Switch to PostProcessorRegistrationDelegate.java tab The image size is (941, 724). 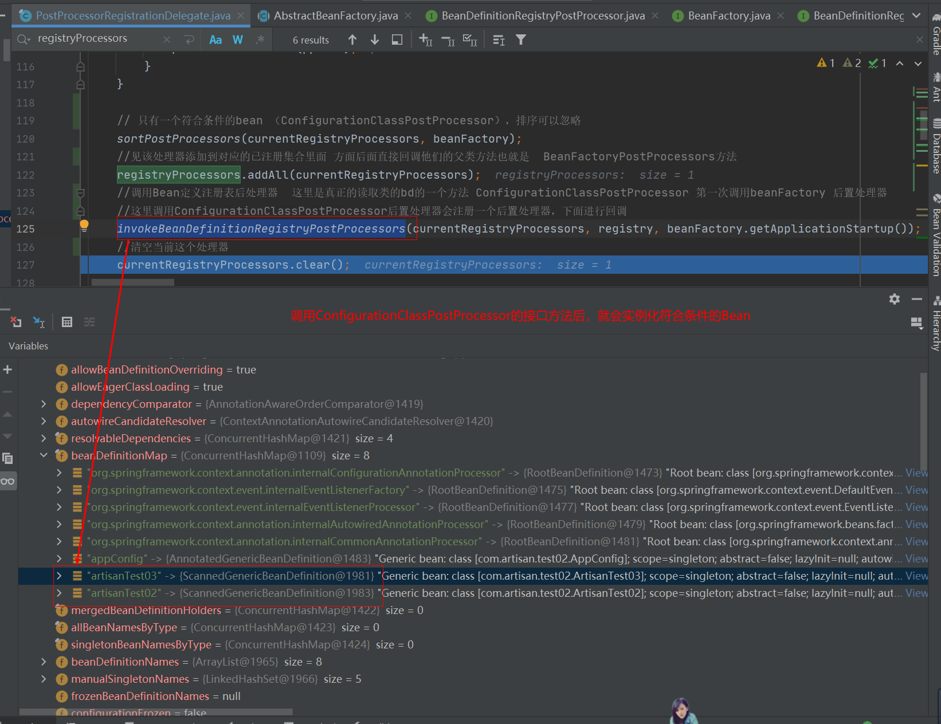coord(133,15)
